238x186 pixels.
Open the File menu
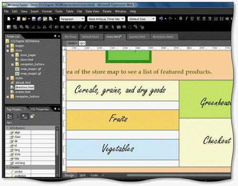(6, 11)
